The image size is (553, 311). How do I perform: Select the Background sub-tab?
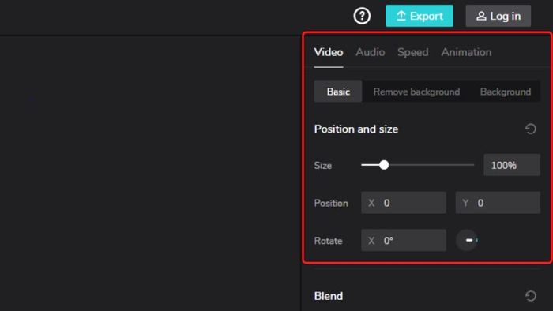(x=505, y=92)
